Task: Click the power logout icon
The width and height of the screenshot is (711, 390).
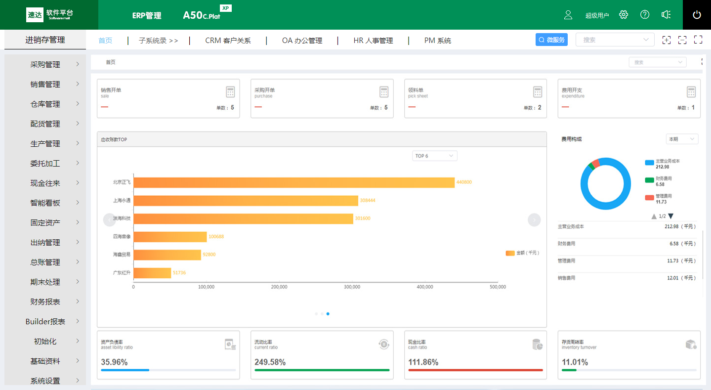Action: pos(697,15)
